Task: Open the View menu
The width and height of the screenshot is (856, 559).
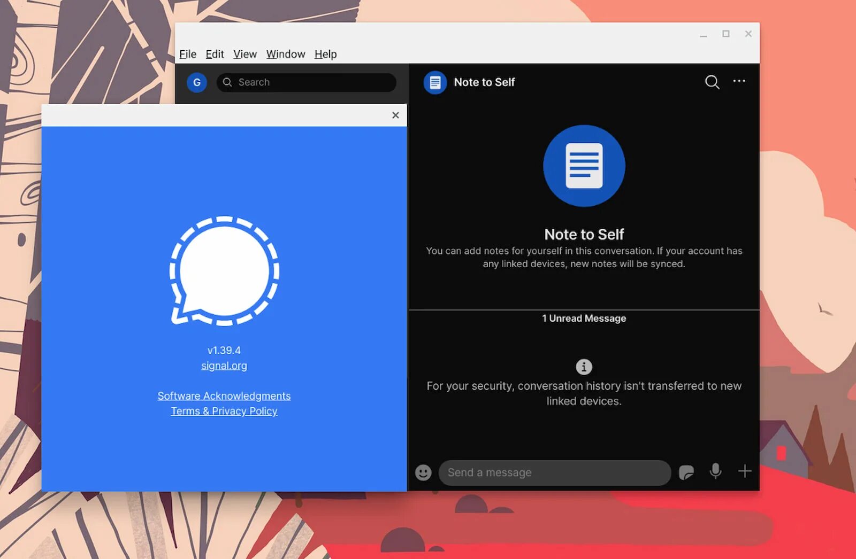Action: 245,54
